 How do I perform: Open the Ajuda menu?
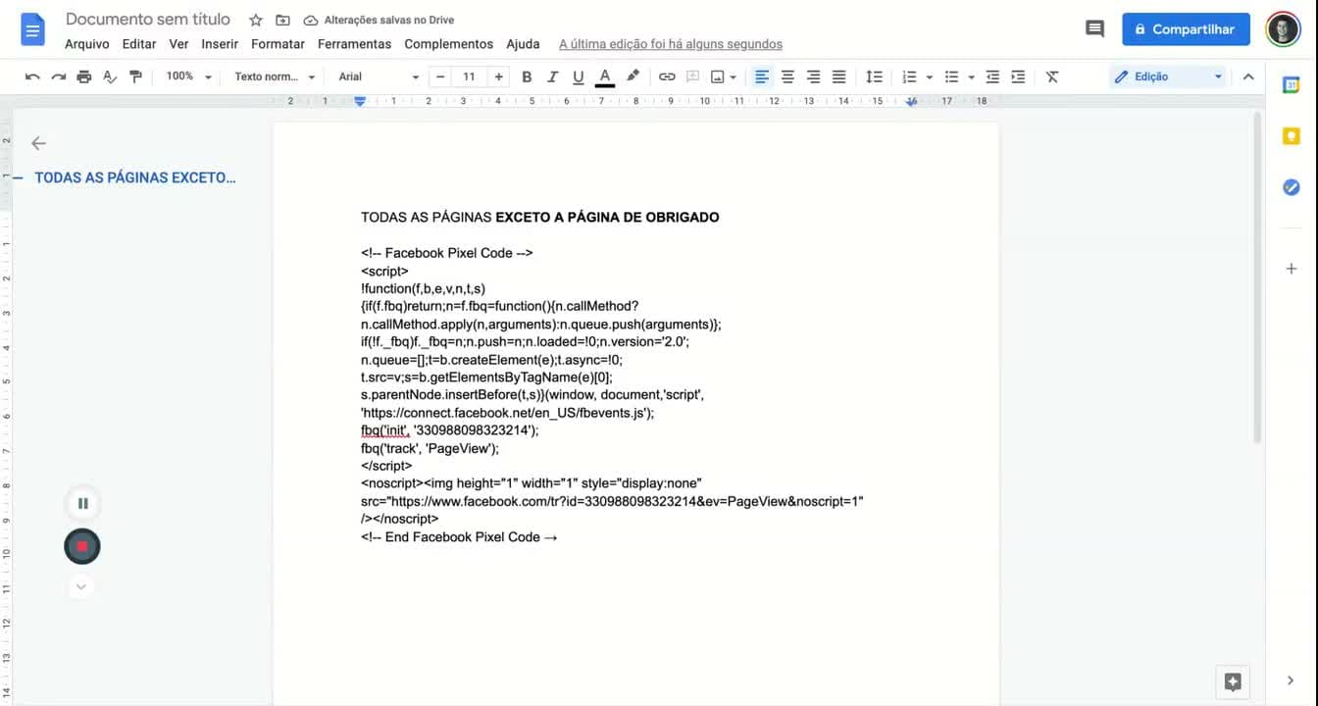tap(523, 44)
